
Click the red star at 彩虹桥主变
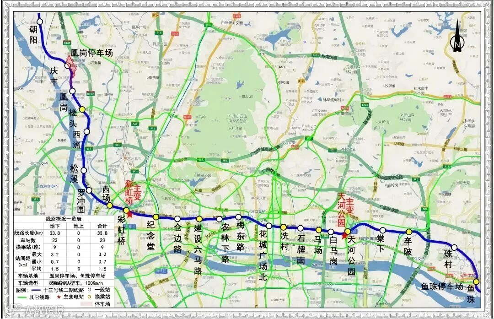[129, 214]
